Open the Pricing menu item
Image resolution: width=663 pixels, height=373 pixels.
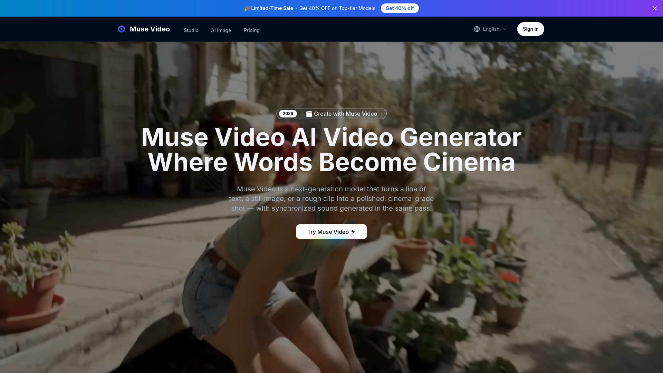point(251,30)
